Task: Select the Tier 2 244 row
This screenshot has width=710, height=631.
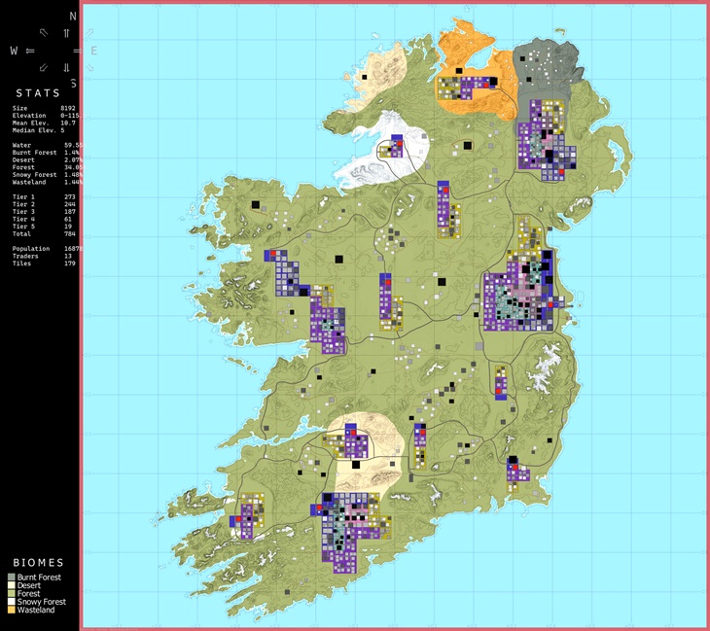Action: (45, 204)
